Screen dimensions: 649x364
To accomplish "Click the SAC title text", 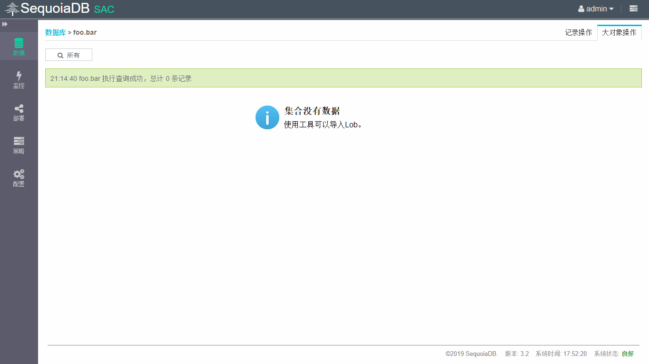I will [104, 9].
